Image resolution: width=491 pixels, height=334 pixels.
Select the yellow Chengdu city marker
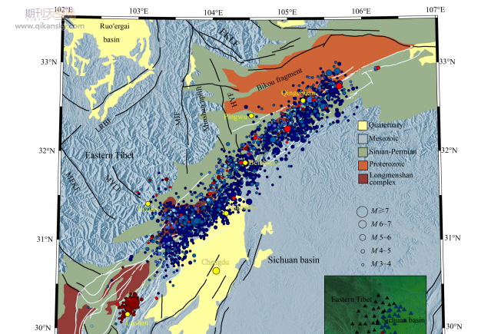(x=217, y=270)
